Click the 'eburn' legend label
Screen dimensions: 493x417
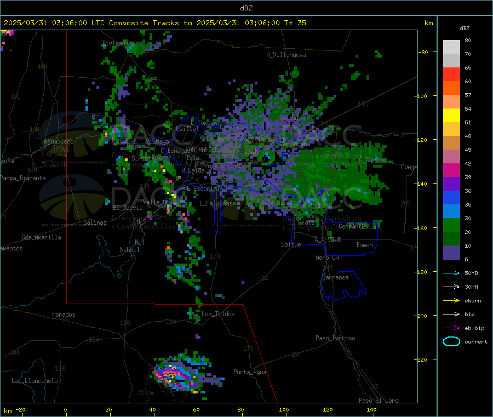click(473, 301)
